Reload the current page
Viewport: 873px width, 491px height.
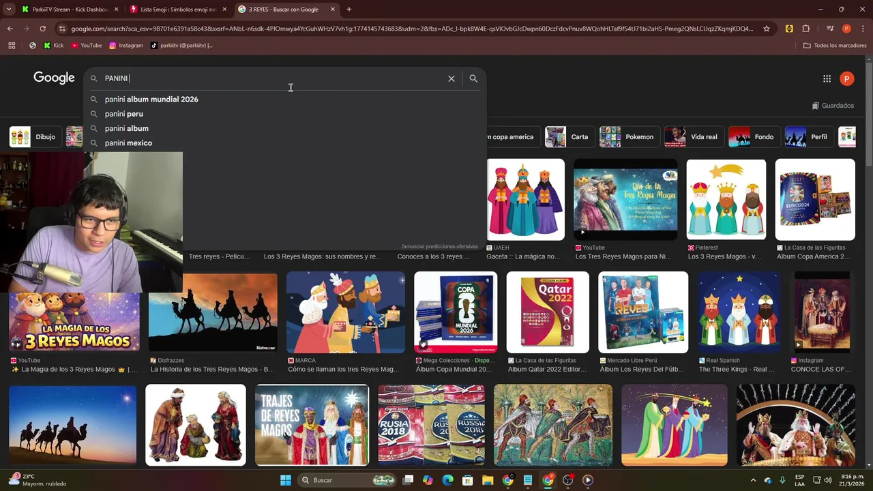[x=42, y=29]
